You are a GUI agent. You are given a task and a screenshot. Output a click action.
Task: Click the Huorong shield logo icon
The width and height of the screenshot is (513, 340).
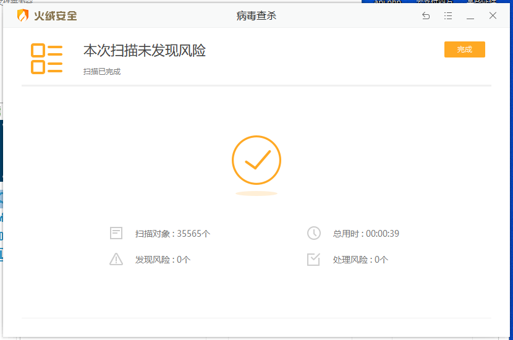point(23,16)
